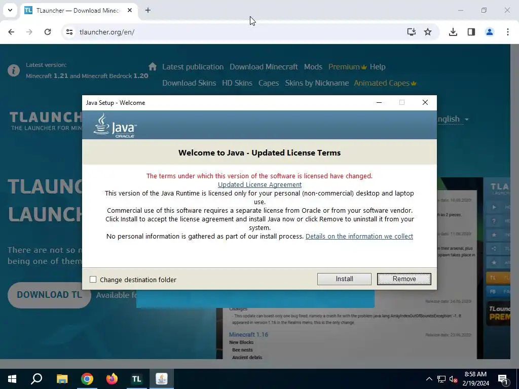Open the Chrome profile avatar
Screen dimensions: 519x389
[489, 32]
